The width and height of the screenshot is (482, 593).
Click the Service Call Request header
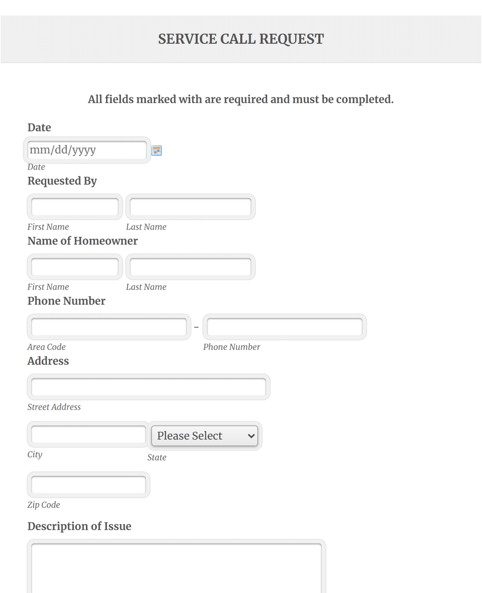tap(241, 39)
